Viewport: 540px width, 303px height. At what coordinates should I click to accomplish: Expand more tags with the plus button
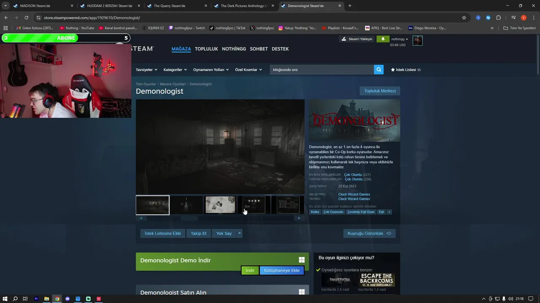[x=389, y=212]
